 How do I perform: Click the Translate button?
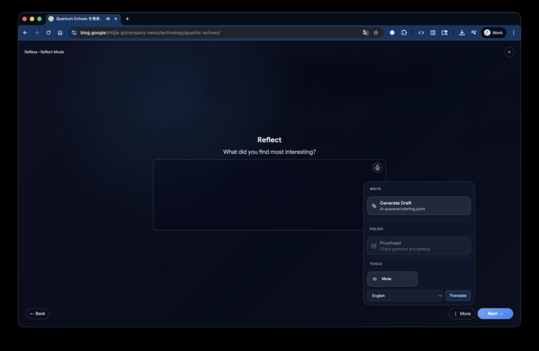(458, 296)
